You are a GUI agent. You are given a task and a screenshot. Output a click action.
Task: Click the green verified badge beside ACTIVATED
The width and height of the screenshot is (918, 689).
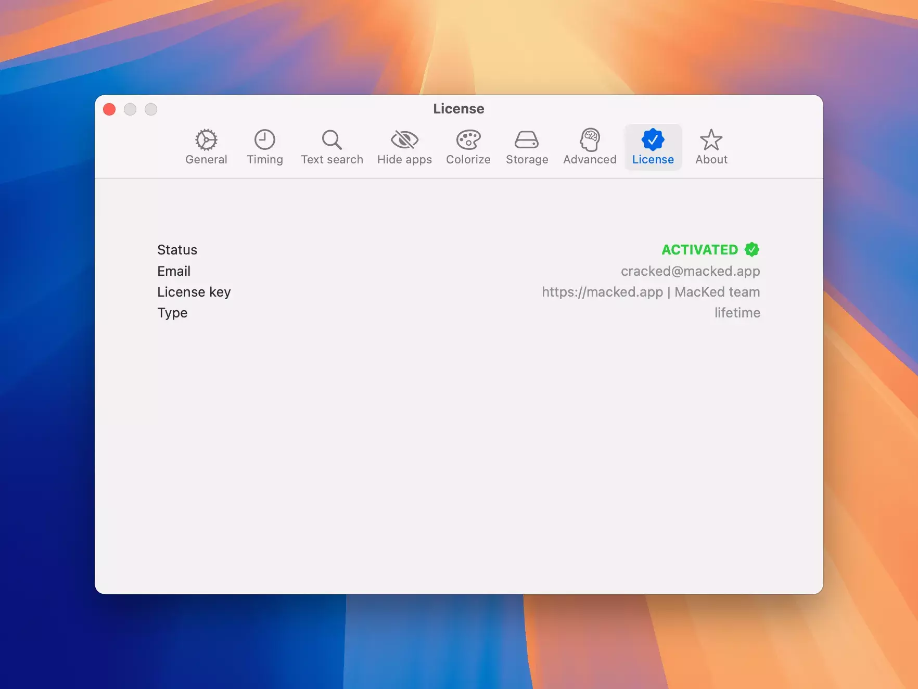tap(752, 250)
